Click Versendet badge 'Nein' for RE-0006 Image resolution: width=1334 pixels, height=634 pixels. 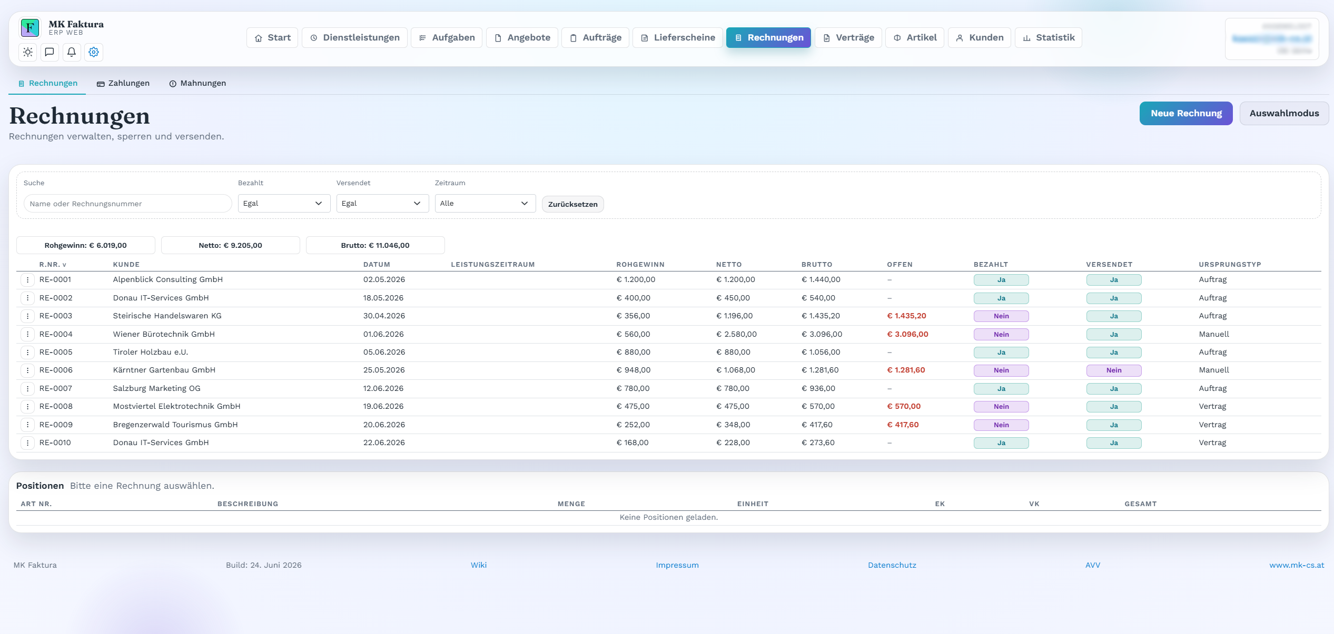pyautogui.click(x=1114, y=370)
